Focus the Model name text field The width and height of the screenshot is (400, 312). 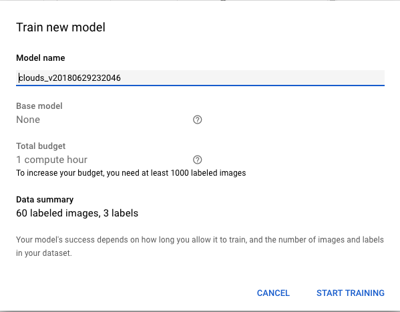[x=200, y=77]
